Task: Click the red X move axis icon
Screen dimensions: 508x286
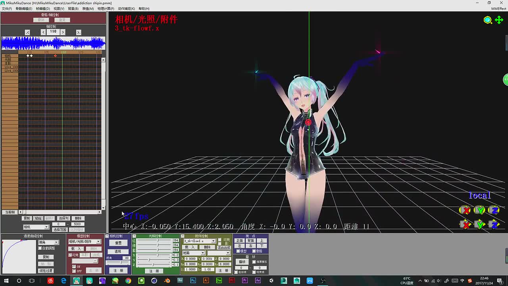Action: (465, 224)
